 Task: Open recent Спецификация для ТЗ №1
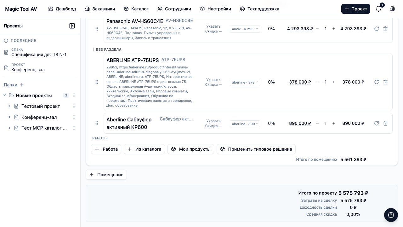click(40, 52)
